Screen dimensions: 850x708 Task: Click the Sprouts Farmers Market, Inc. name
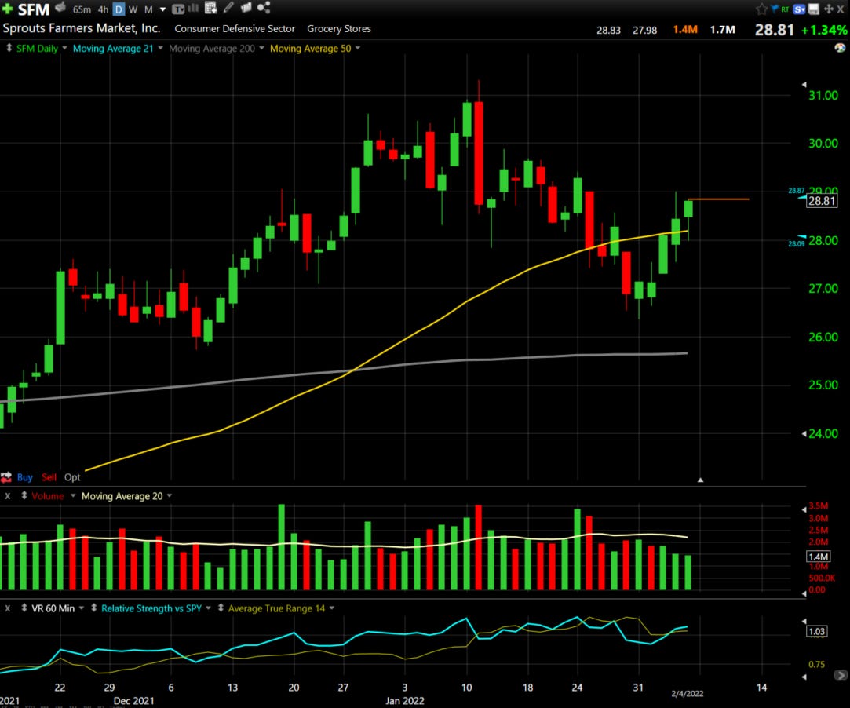(82, 28)
